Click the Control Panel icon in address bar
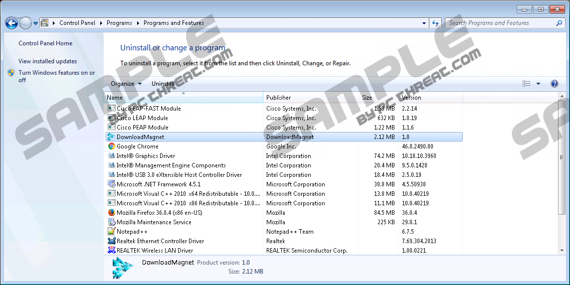Viewport: 570px width, 285px height. click(45, 23)
